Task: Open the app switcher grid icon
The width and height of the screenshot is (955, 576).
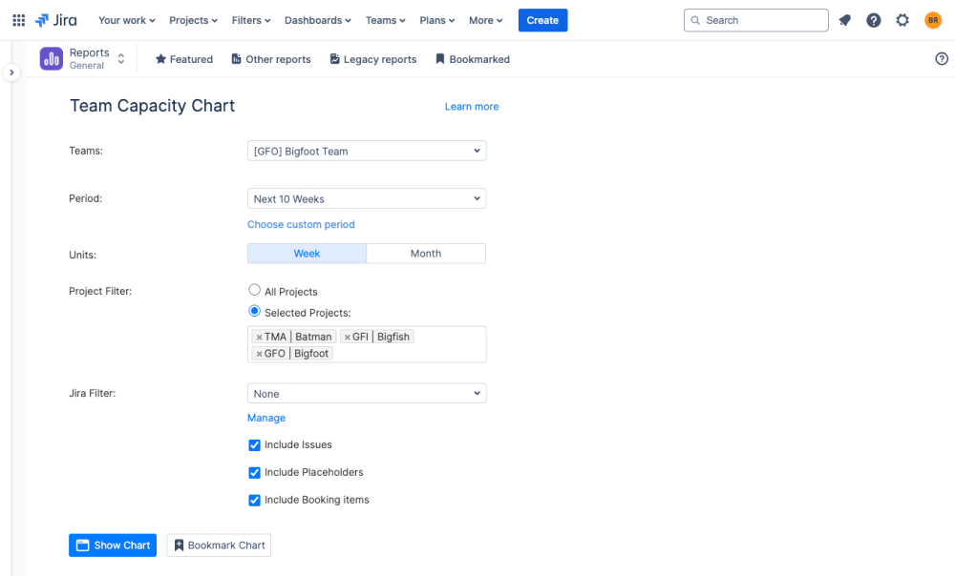Action: [19, 20]
